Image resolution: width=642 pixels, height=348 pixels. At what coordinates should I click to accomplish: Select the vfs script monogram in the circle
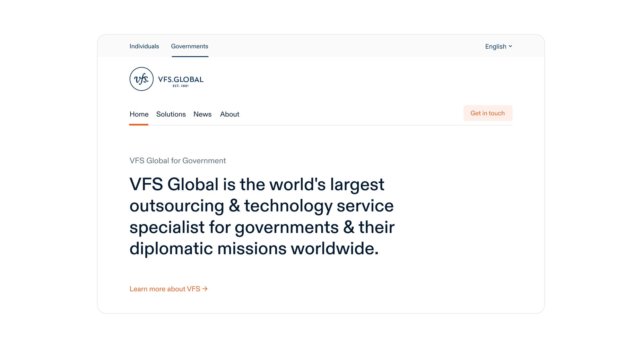click(x=141, y=79)
